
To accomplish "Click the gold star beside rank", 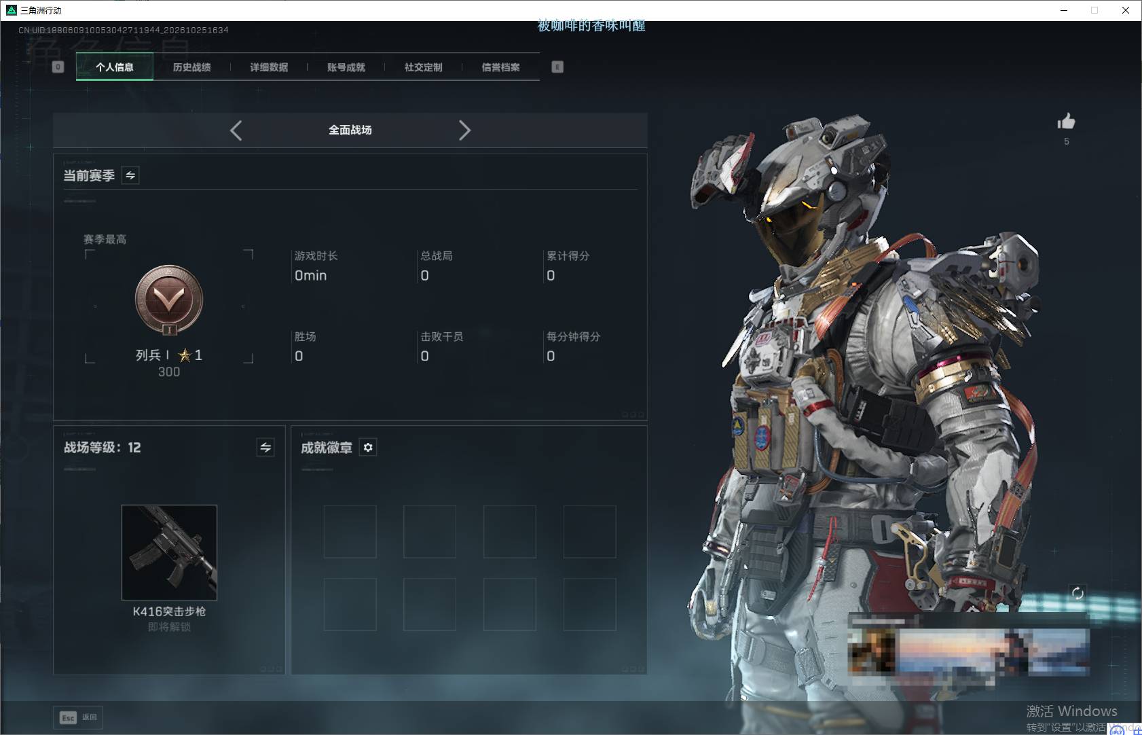I will tap(184, 355).
